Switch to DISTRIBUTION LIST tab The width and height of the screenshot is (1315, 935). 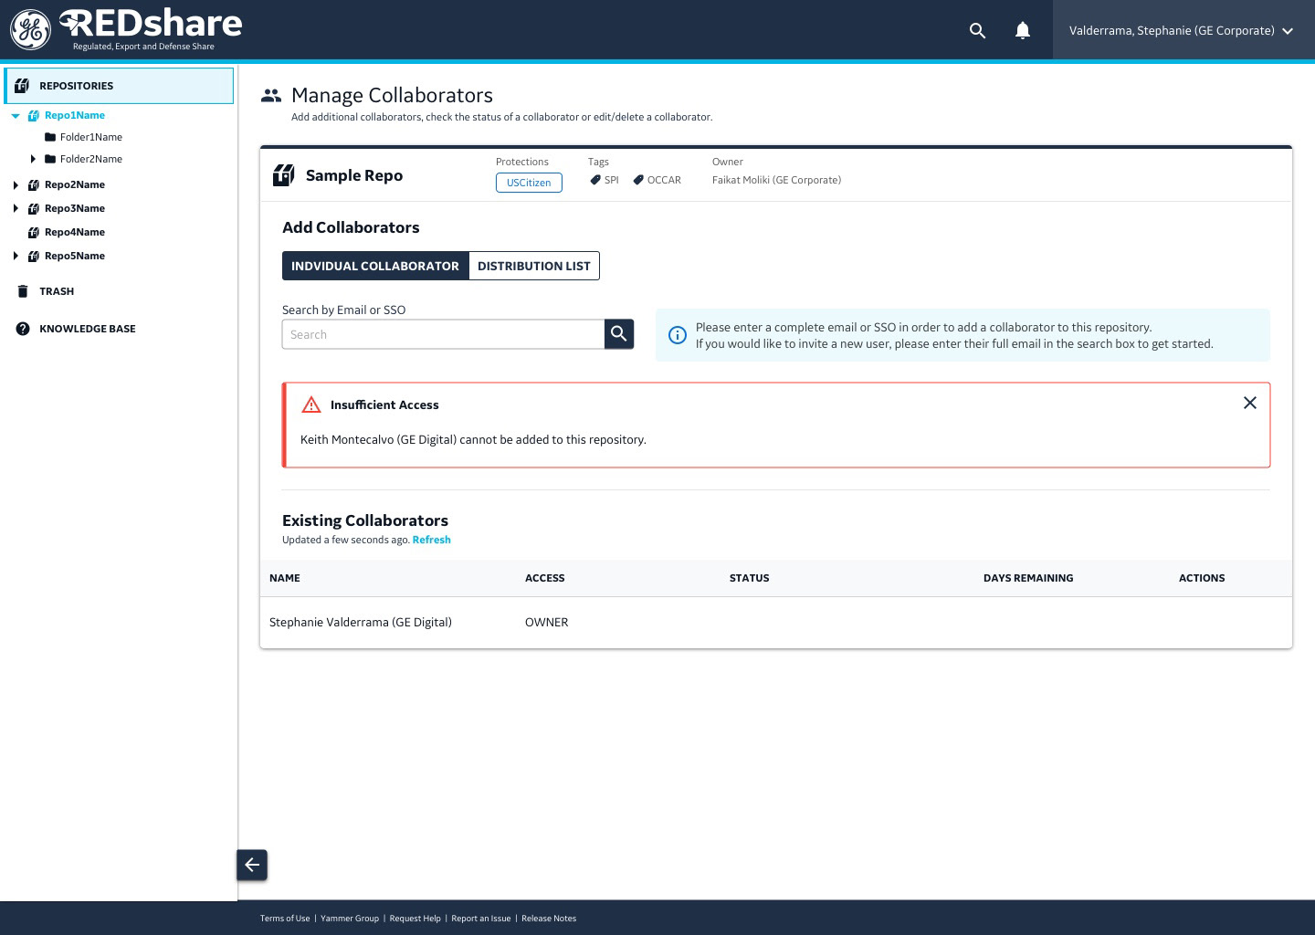point(534,266)
